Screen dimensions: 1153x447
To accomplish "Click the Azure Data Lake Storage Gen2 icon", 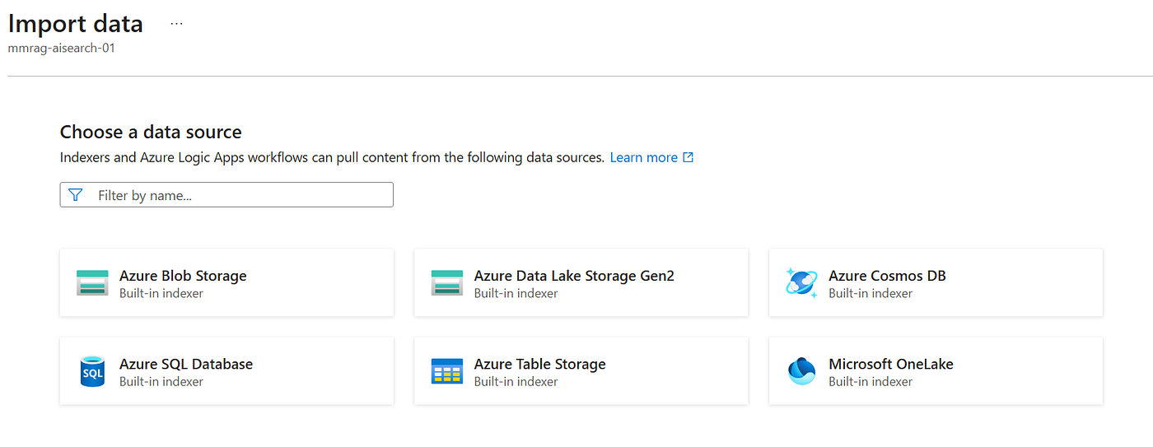I will coord(447,283).
